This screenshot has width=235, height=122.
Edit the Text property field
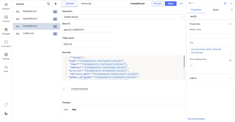210,51
